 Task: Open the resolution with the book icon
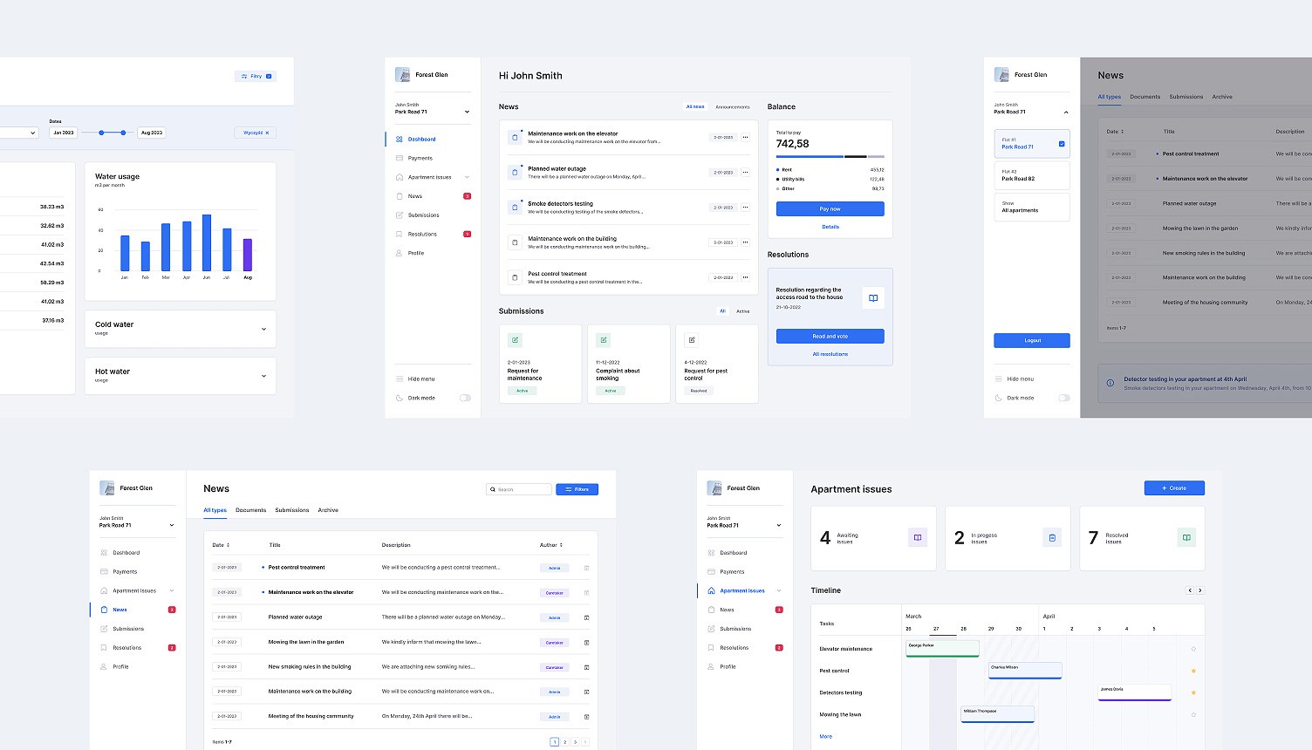(x=872, y=298)
